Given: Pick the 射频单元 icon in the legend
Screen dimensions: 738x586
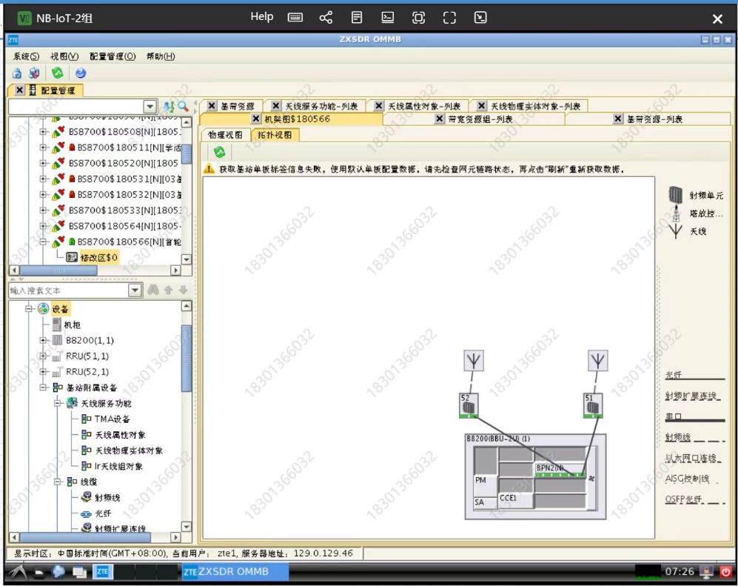Looking at the screenshot, I should click(675, 195).
